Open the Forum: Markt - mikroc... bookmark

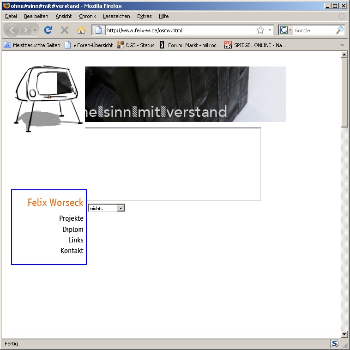(x=190, y=45)
